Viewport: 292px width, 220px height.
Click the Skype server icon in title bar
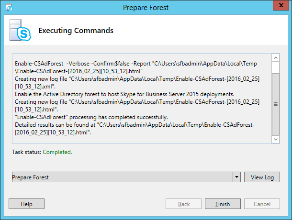click(9, 8)
